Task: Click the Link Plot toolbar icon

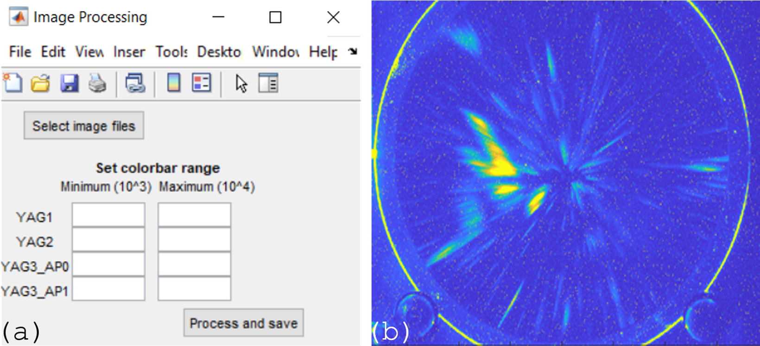Action: (135, 83)
